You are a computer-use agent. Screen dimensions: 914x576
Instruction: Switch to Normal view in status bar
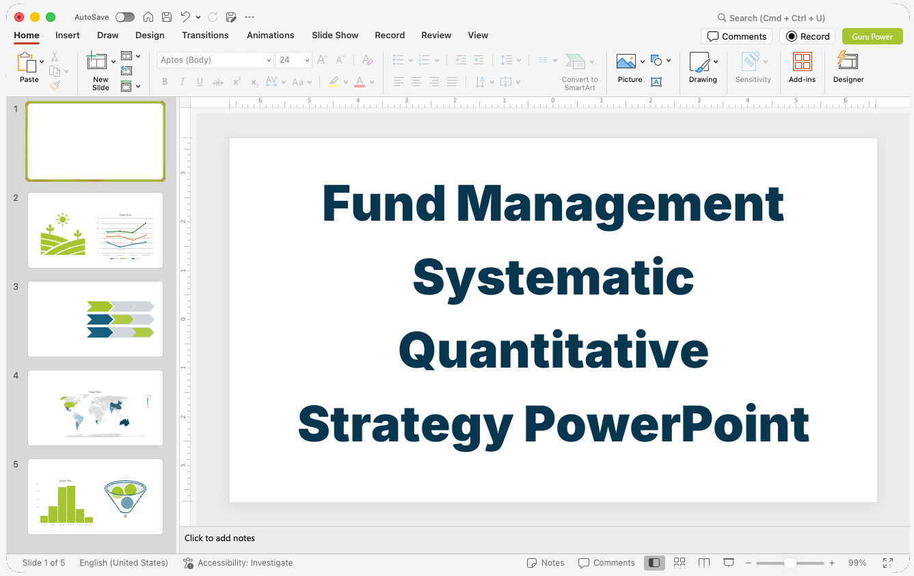pyautogui.click(x=654, y=563)
